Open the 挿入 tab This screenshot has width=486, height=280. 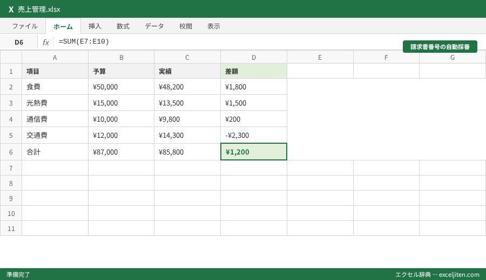pyautogui.click(x=95, y=26)
